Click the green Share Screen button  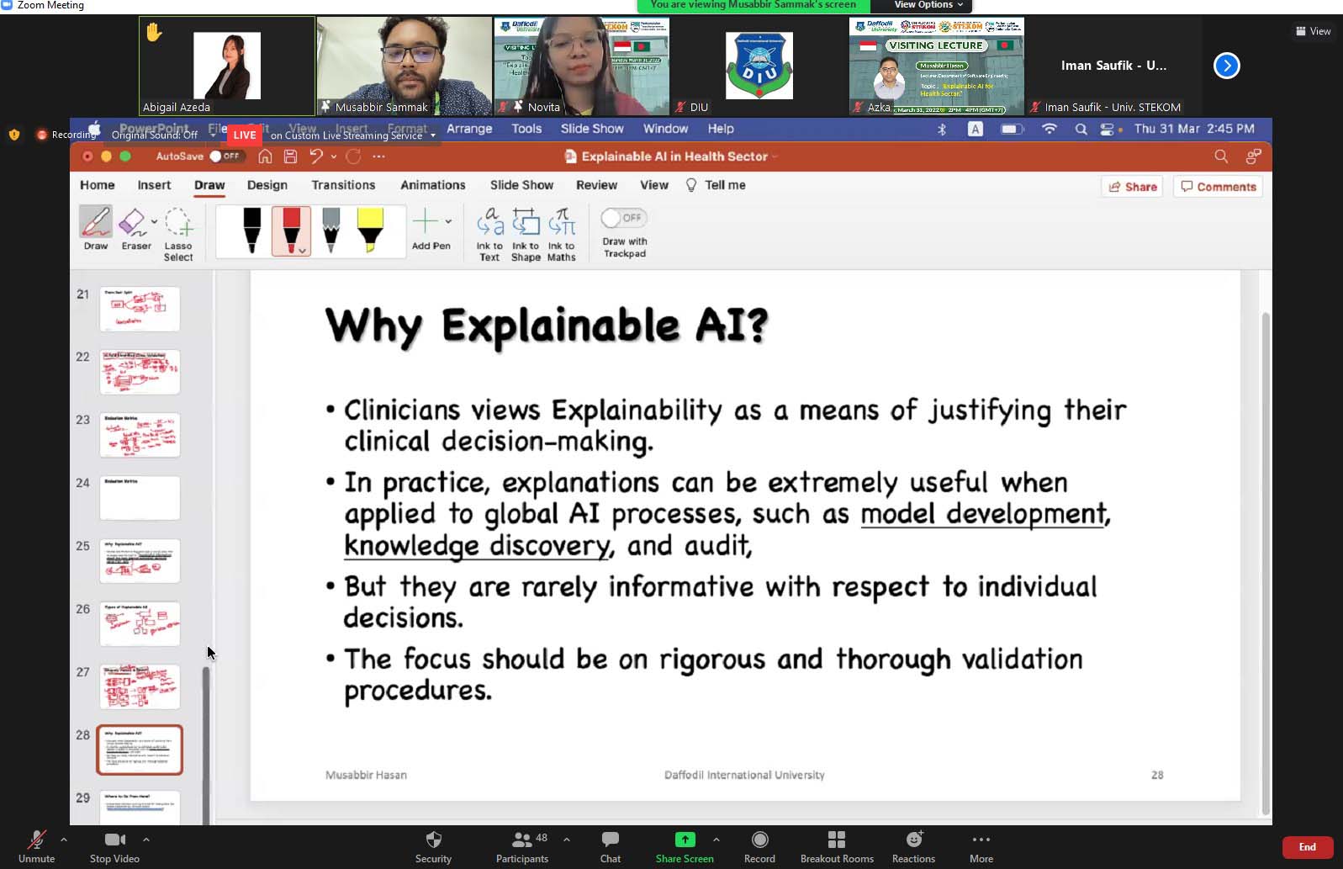click(x=685, y=847)
